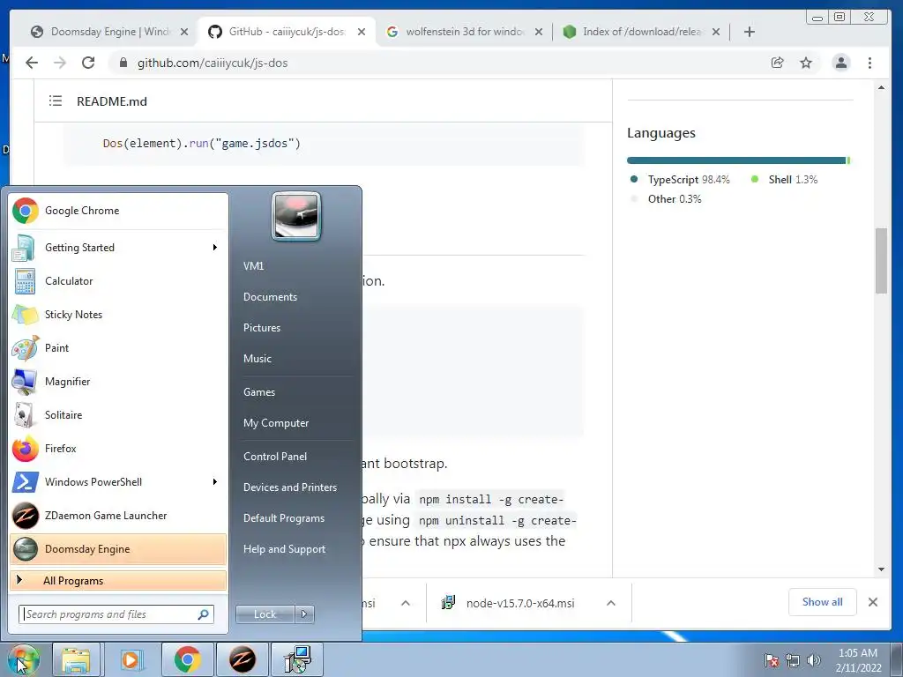Click the user account picture

(296, 216)
